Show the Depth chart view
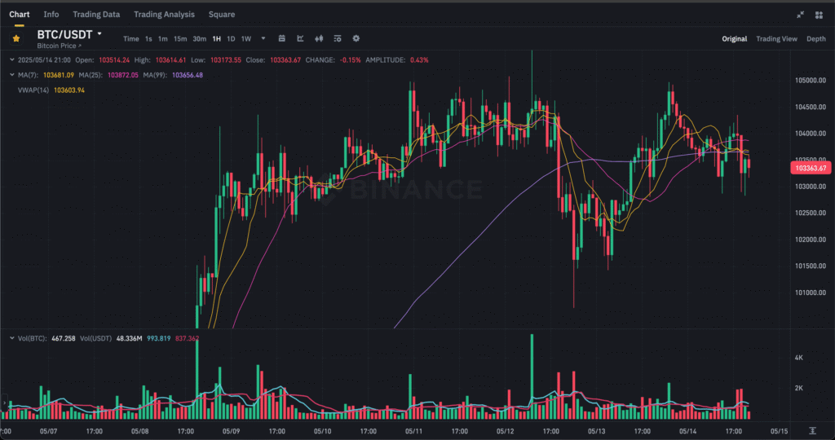The image size is (835, 440). [815, 38]
